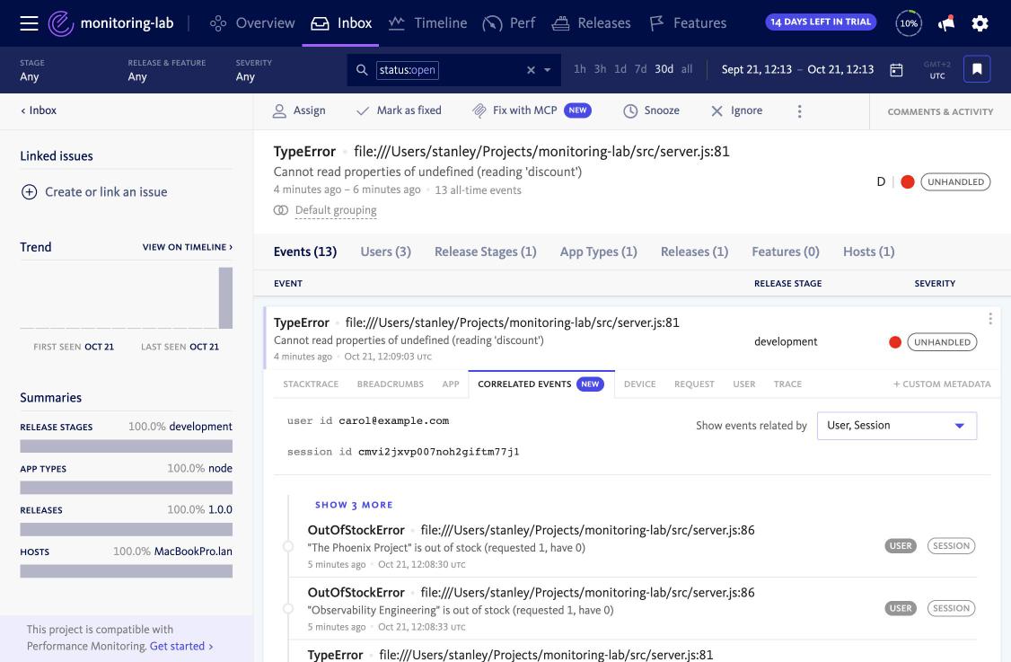Open the more actions kebab in the toolbar
1011x662 pixels.
point(799,111)
